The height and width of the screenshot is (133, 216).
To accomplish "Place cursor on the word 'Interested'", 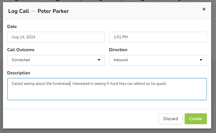I will click(81, 84).
